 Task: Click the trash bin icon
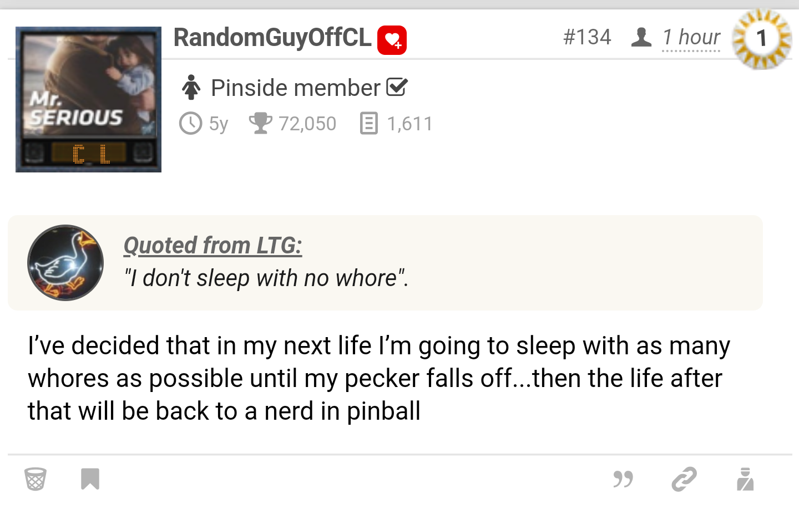click(35, 479)
